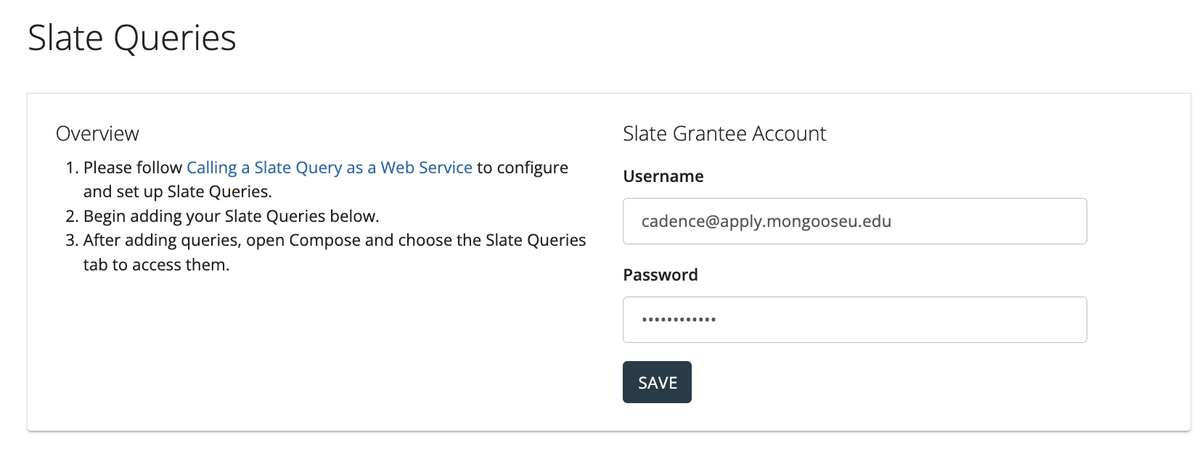Click list number 1 in Overview
The width and height of the screenshot is (1202, 451).
[x=71, y=167]
